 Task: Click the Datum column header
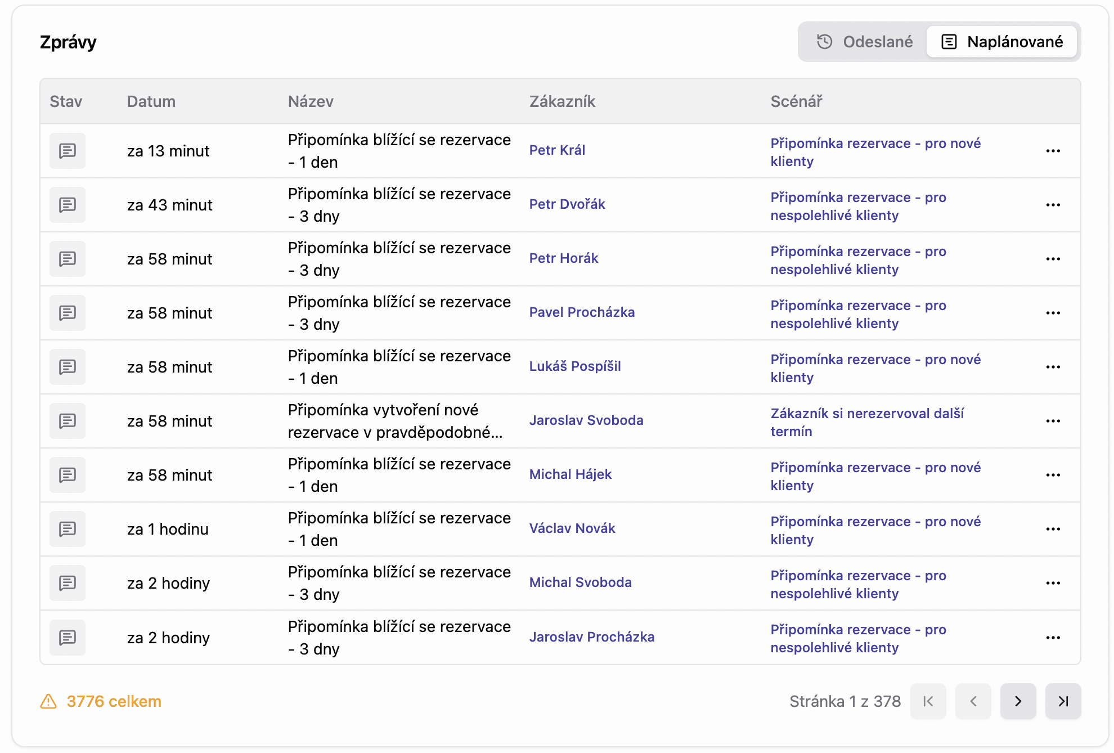click(x=151, y=101)
